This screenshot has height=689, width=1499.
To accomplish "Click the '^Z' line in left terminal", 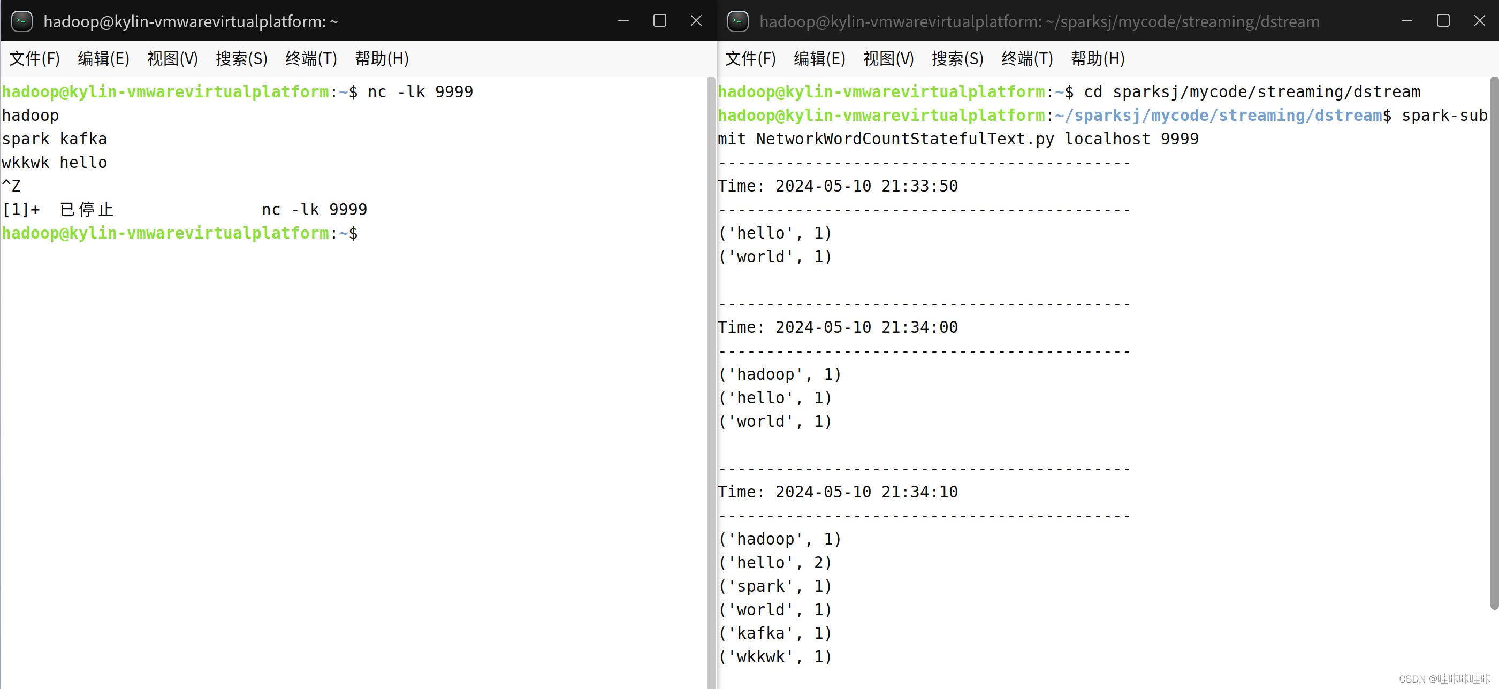I will 11,186.
